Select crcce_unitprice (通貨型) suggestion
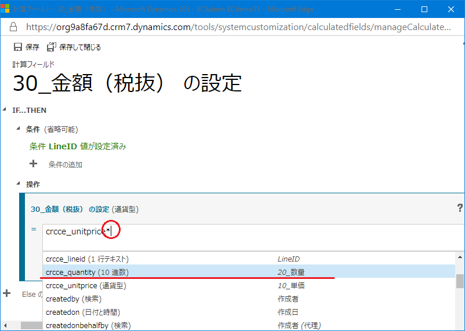The image size is (465, 331). point(249,285)
